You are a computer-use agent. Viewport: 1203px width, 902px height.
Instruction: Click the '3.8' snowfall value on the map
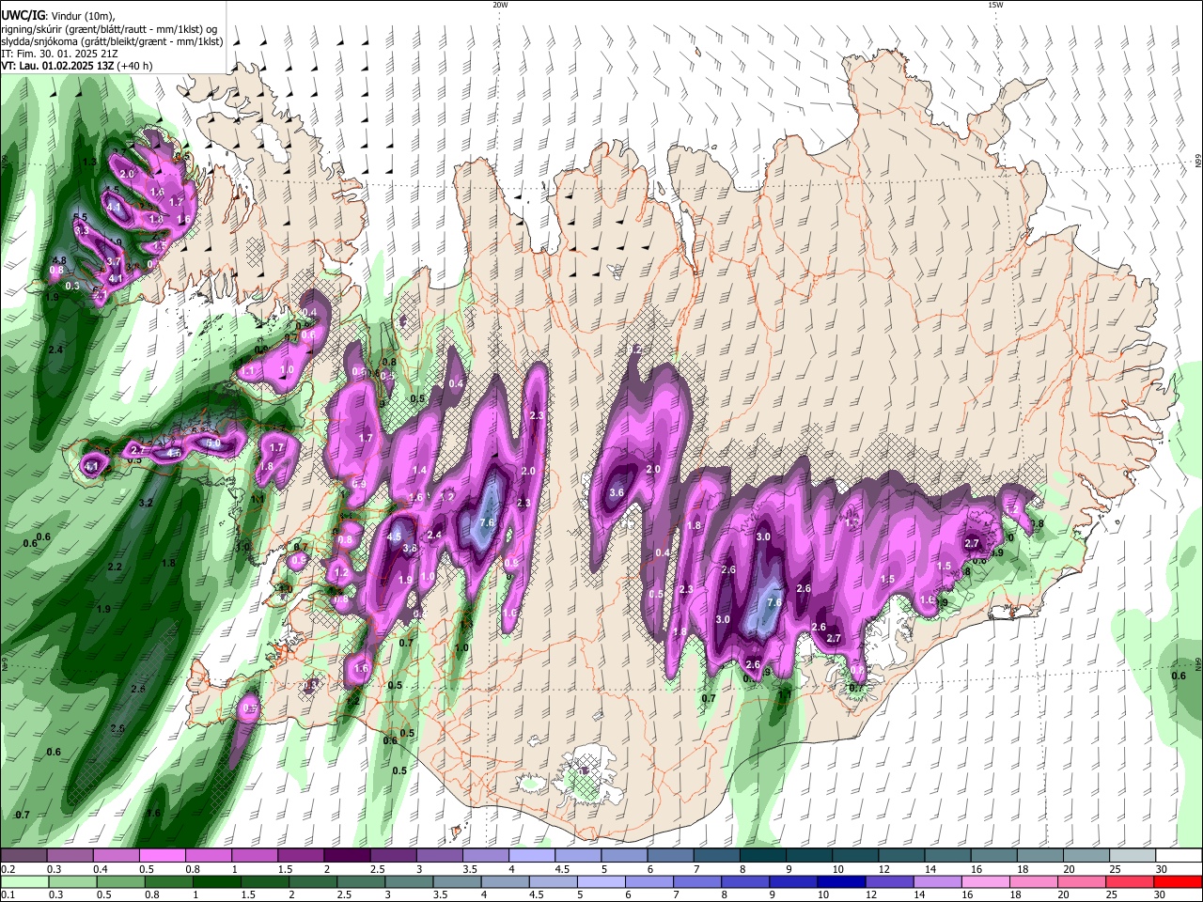(410, 549)
